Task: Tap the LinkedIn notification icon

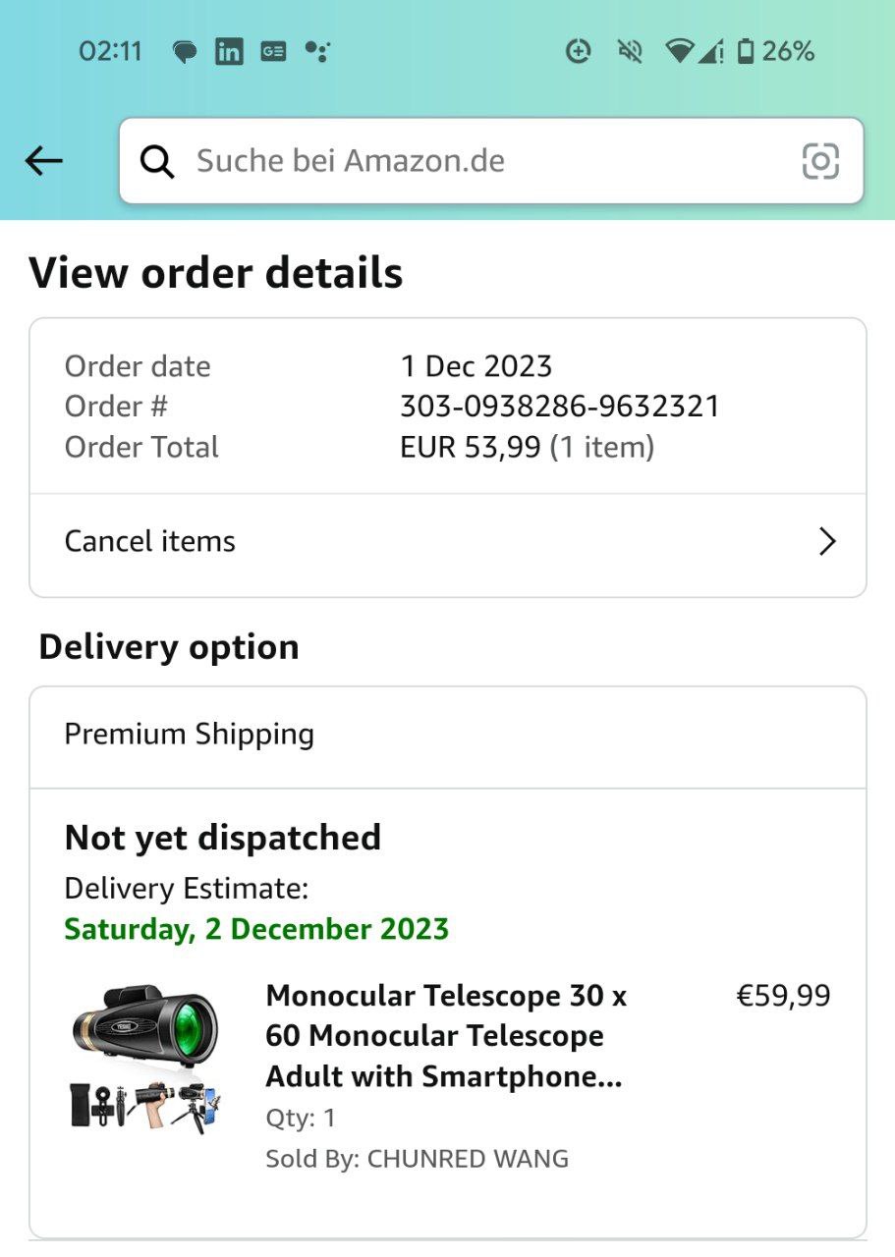Action: 229,52
